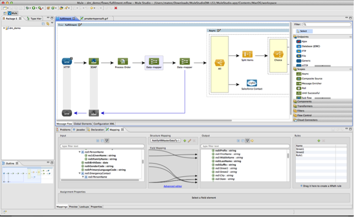
Task: Pick the Async scope from palette
Action: (x=302, y=74)
